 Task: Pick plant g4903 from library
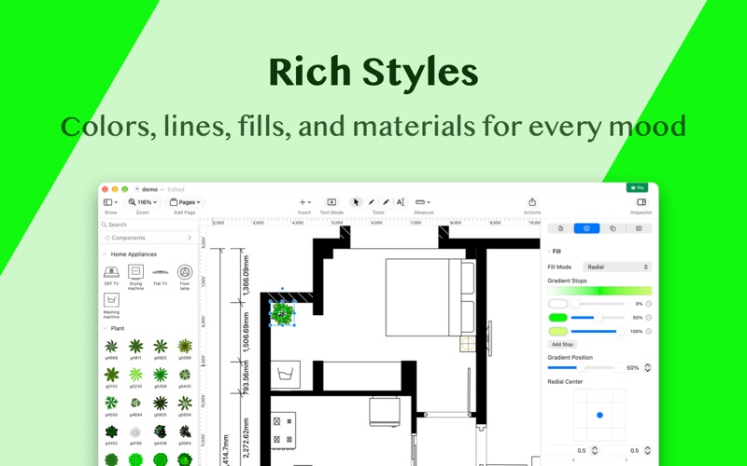click(x=161, y=349)
